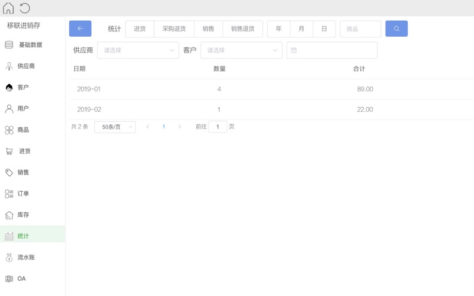Click the 22.00 total cell
The height and width of the screenshot is (296, 474).
pyautogui.click(x=365, y=110)
